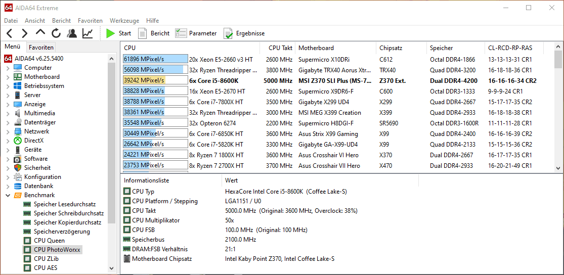Select the Betriebssystem Windows logo icon
The width and height of the screenshot is (564, 275).
18,86
